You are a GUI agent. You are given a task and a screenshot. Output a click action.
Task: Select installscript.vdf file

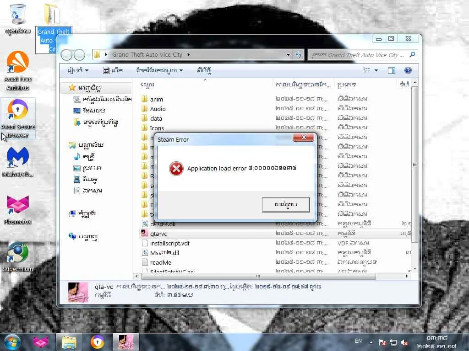click(165, 243)
